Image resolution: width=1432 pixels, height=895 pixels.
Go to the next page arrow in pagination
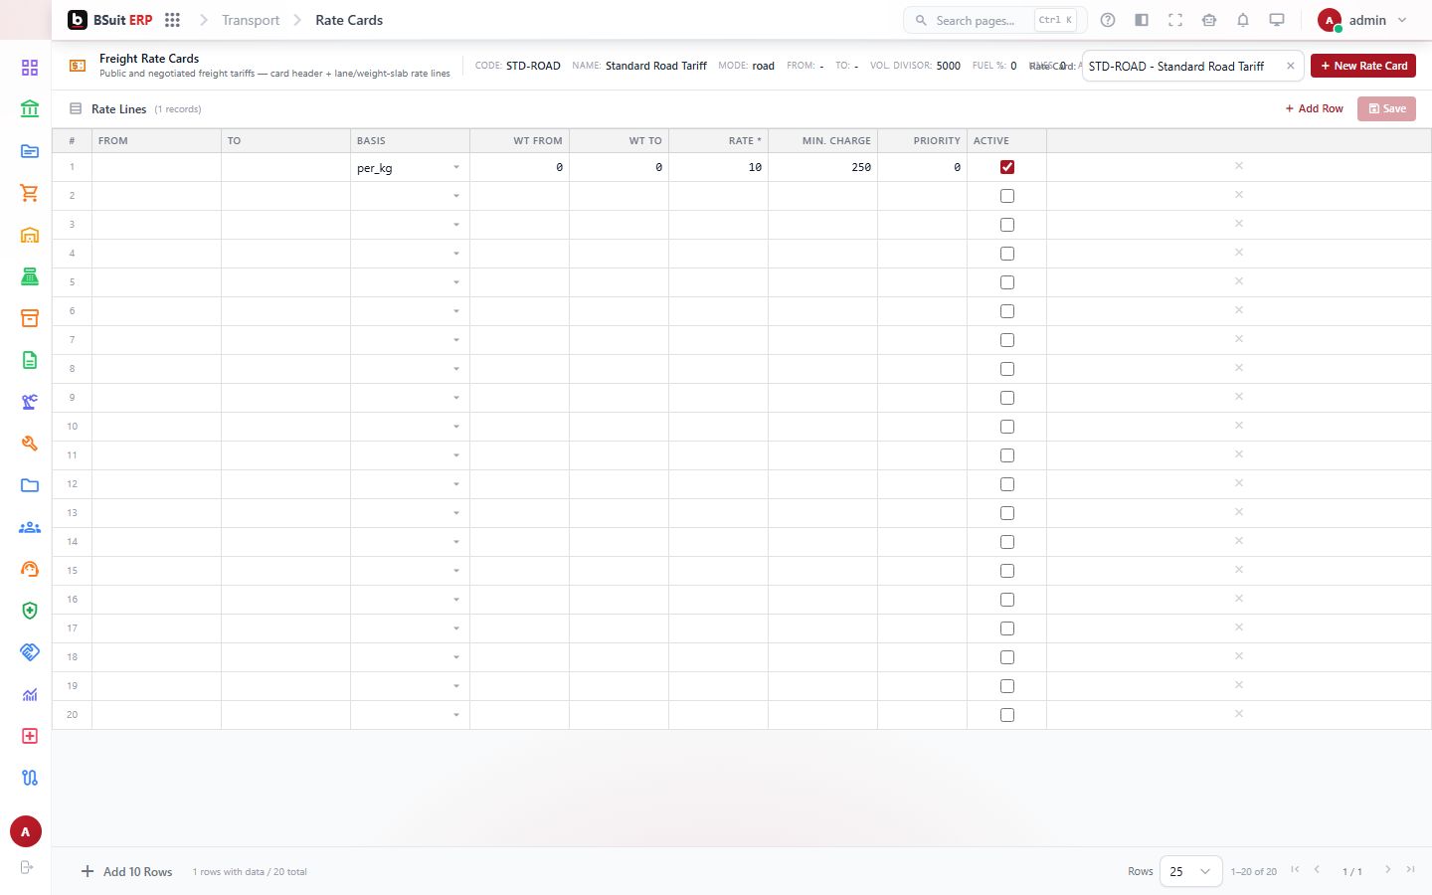[x=1388, y=870]
